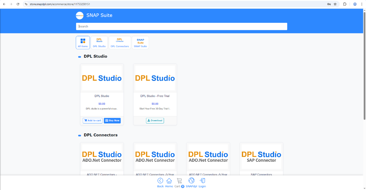The width and height of the screenshot is (366, 190).
Task: Open the SAP Connector product thumbnail
Action: 261,157
